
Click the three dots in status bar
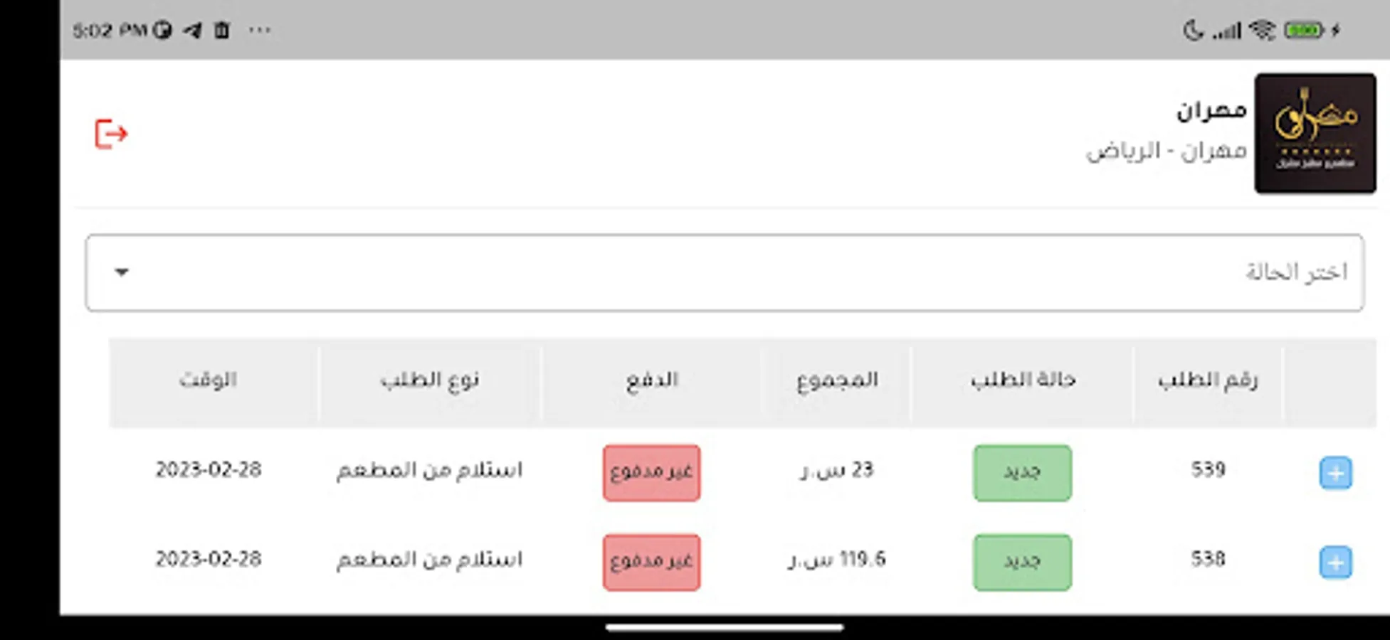tap(260, 30)
